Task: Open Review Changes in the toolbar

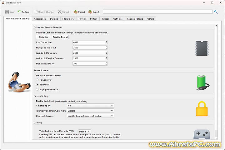Action: pyautogui.click(x=44, y=12)
